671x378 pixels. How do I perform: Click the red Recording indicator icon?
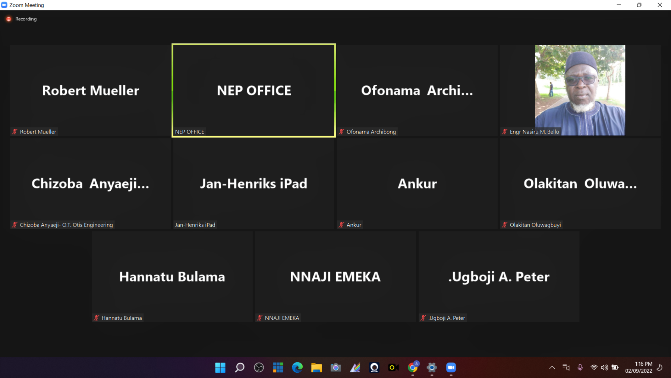tap(9, 19)
